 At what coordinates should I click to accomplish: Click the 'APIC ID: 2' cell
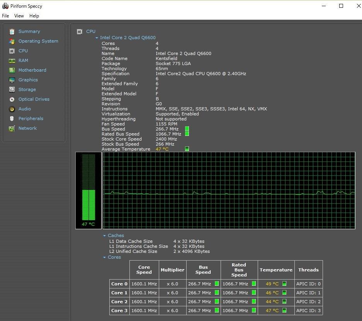pos(308,302)
